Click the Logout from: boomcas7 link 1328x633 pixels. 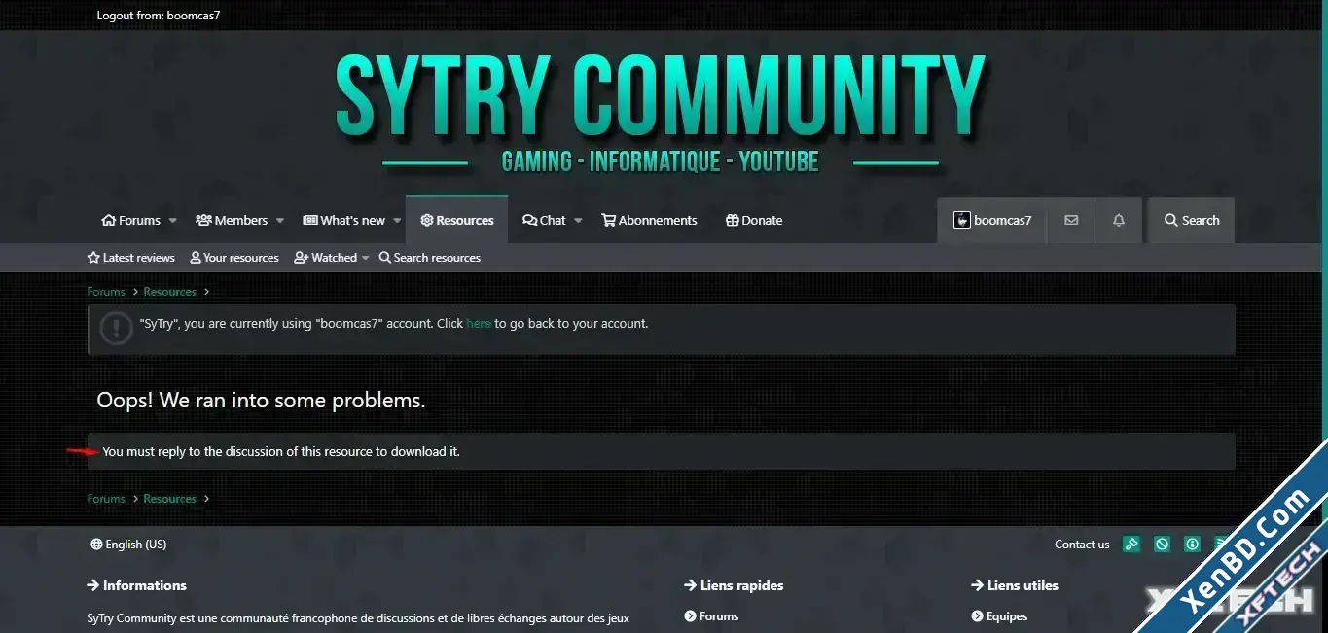click(x=159, y=16)
